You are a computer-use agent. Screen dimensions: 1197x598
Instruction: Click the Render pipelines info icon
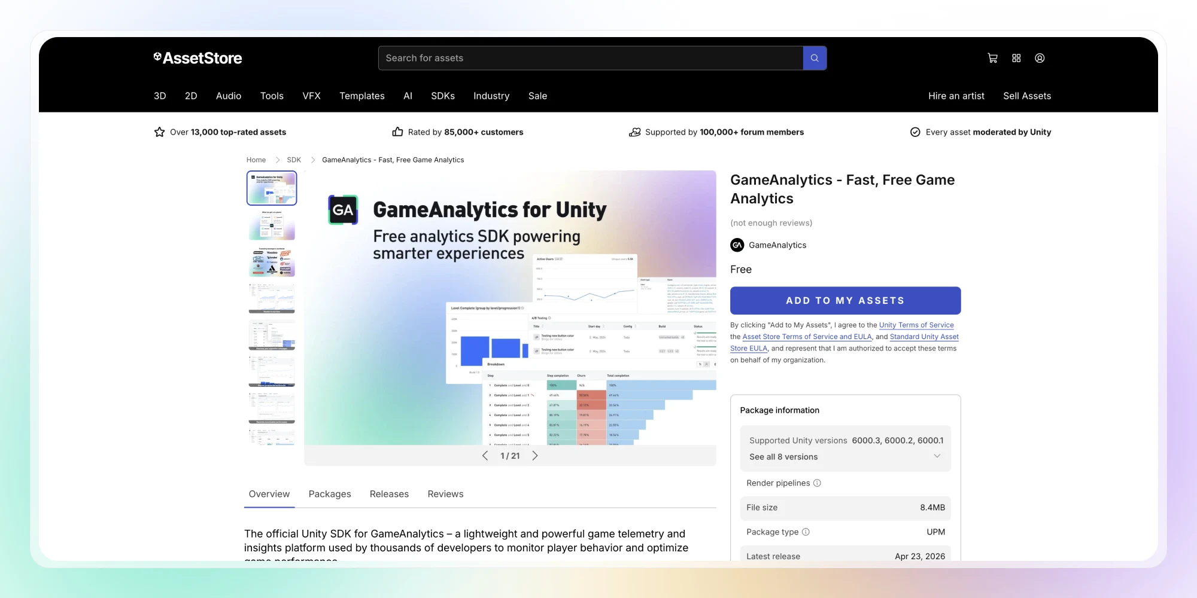(x=817, y=483)
